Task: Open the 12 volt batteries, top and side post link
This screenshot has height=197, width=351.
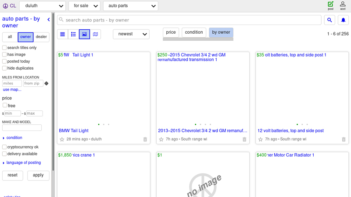Action: tap(290, 130)
